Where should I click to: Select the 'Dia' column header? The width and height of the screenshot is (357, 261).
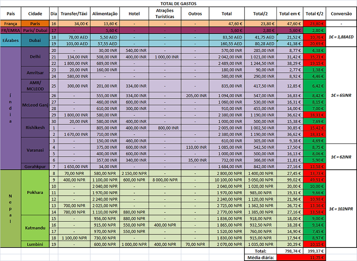[54, 14]
